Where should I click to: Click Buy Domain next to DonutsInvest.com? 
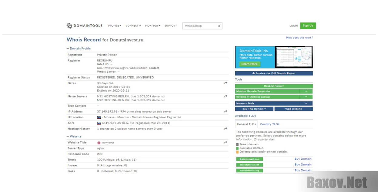(x=303, y=159)
